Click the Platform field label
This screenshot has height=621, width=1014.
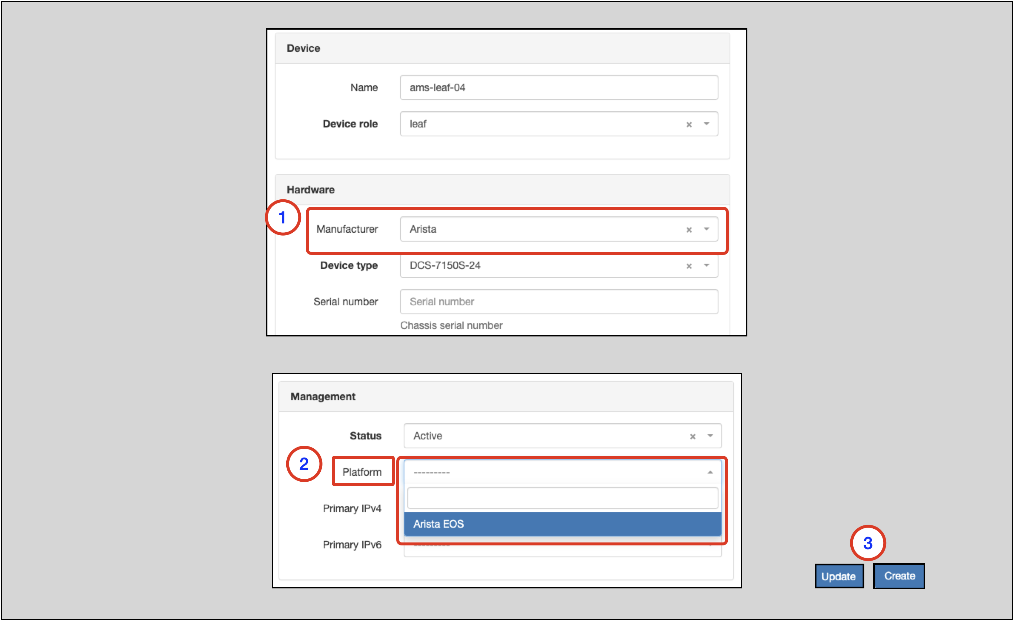(362, 472)
